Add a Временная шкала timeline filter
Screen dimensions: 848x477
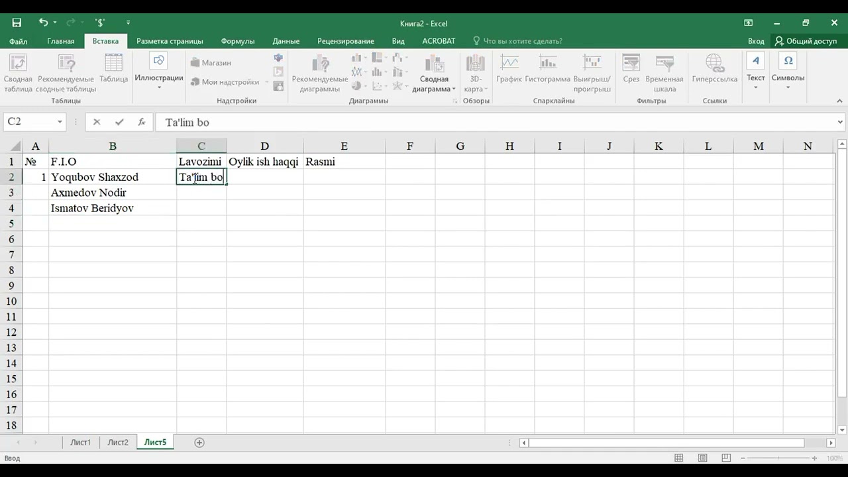click(x=664, y=74)
